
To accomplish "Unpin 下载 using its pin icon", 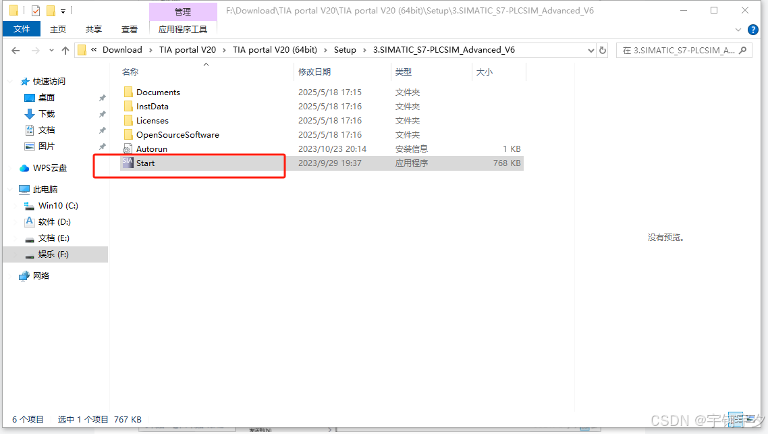I will point(102,114).
